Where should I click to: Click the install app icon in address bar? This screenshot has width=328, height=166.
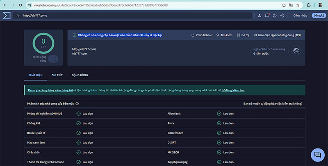pos(284,5)
